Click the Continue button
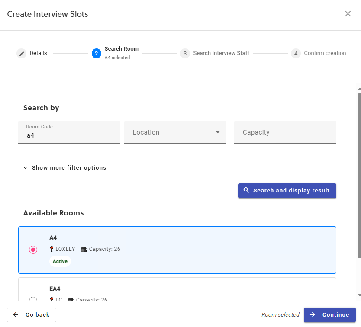 330,315
